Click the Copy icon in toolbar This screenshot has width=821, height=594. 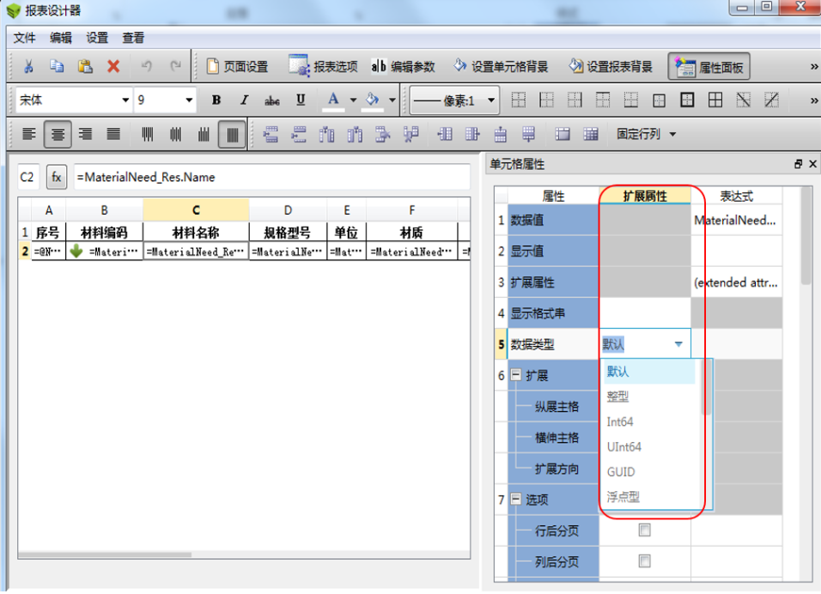pyautogui.click(x=57, y=66)
